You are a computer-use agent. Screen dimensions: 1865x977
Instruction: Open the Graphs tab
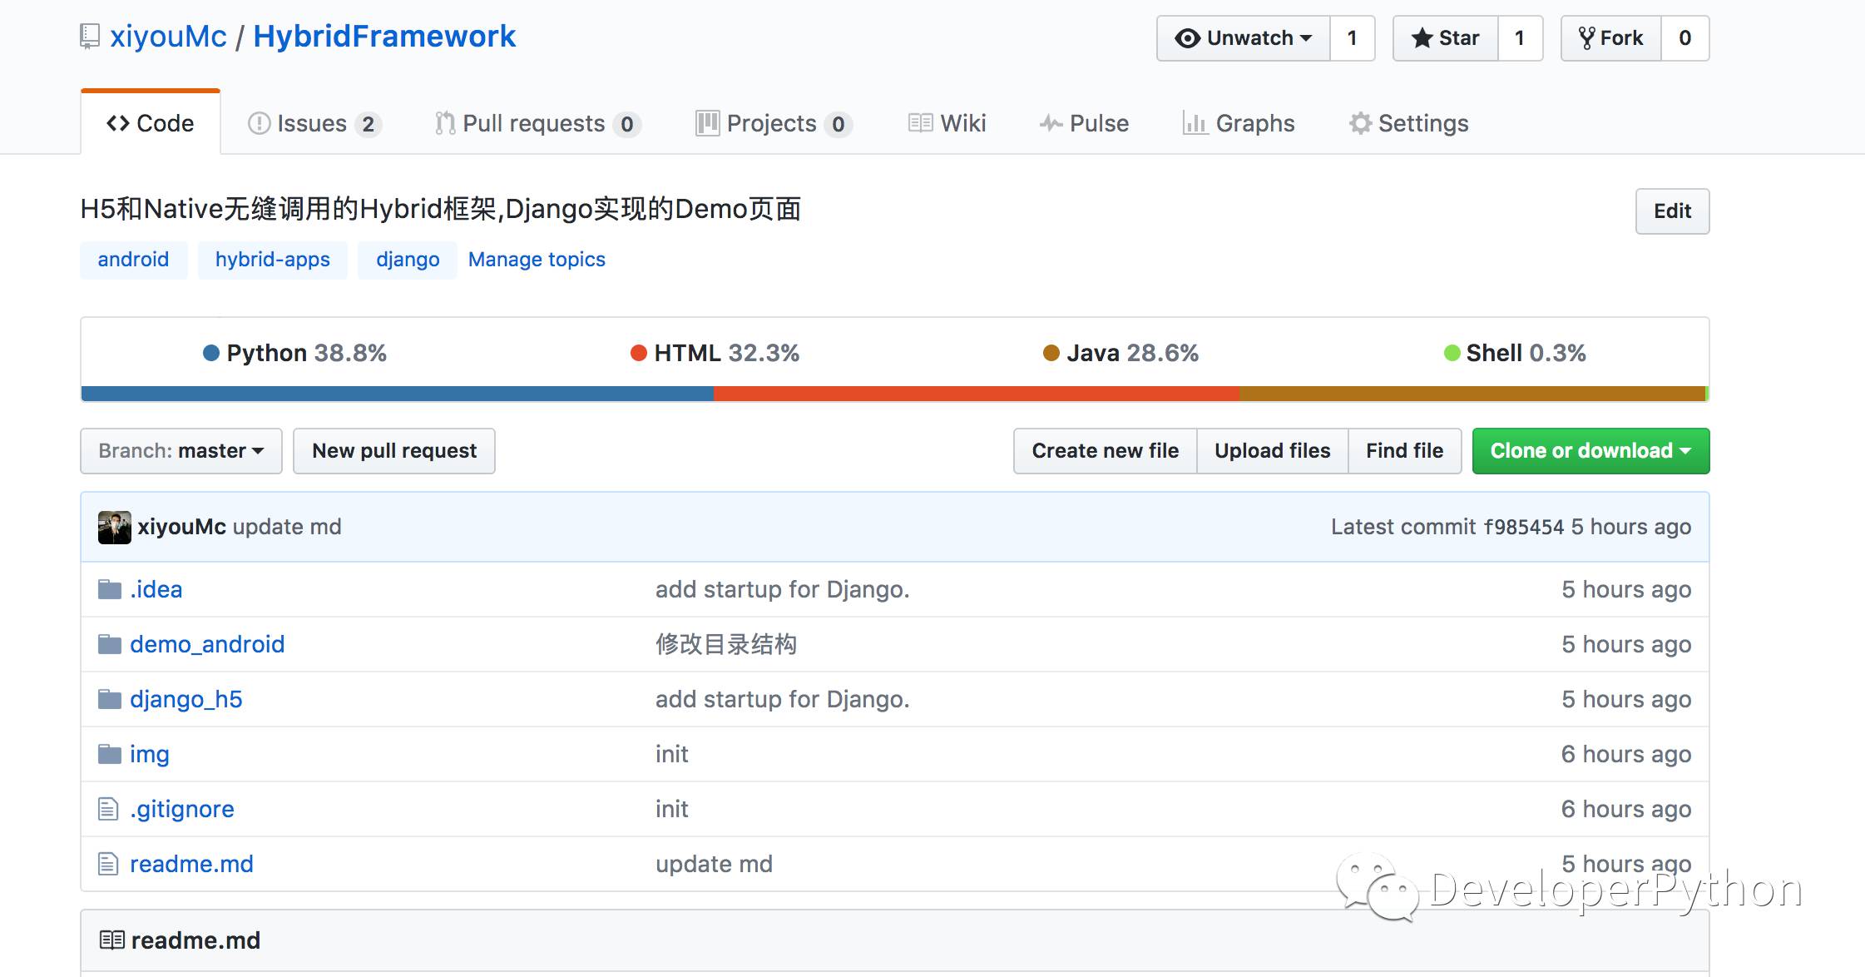(x=1239, y=123)
